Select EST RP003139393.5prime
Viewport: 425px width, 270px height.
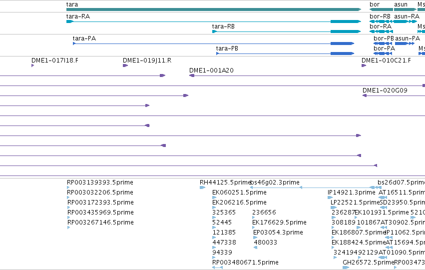[x=100, y=182]
